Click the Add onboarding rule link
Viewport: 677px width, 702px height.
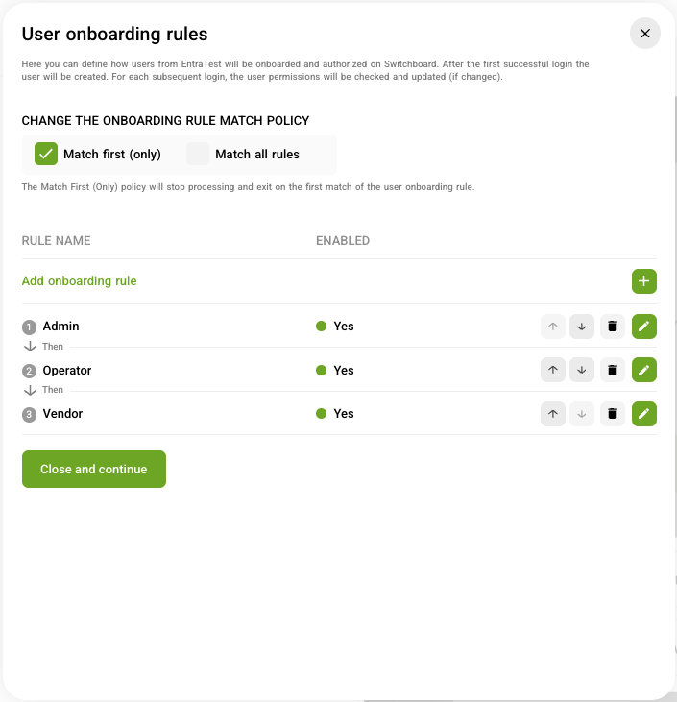79,281
